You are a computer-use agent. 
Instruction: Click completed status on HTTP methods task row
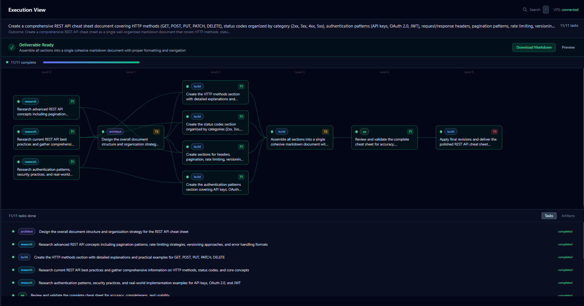click(565, 257)
